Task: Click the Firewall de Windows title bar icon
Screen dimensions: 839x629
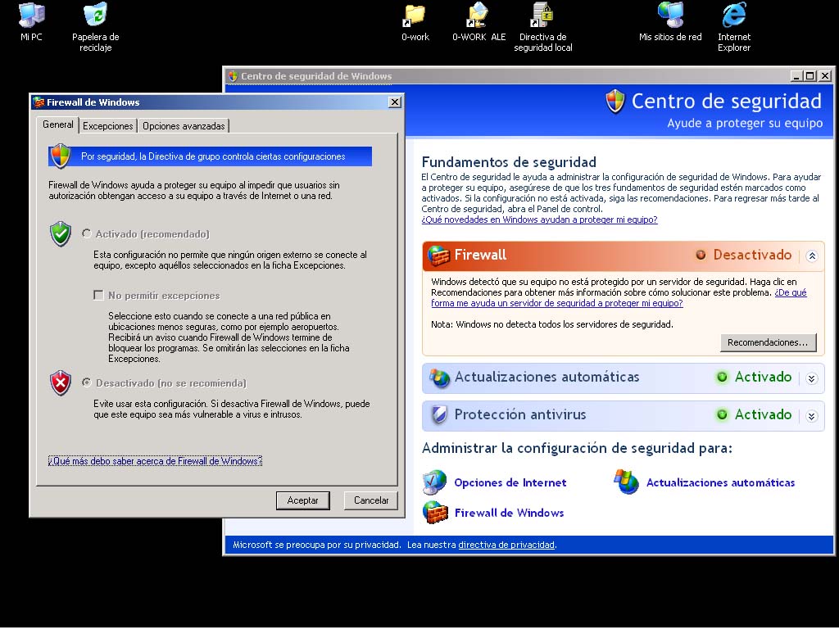Action: (39, 102)
